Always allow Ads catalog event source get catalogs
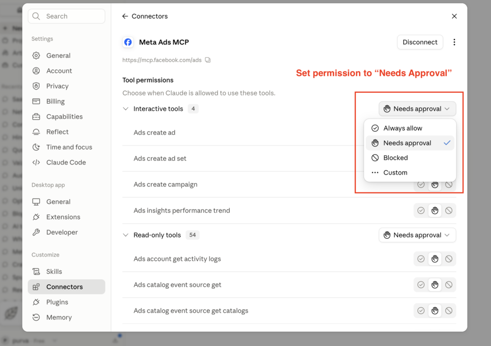Viewport: 491px width, 346px height. click(421, 311)
